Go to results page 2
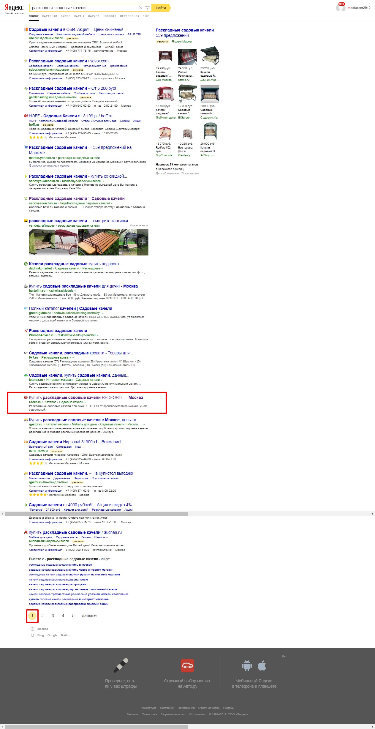Screen dimensions: 375x729 point(42,616)
